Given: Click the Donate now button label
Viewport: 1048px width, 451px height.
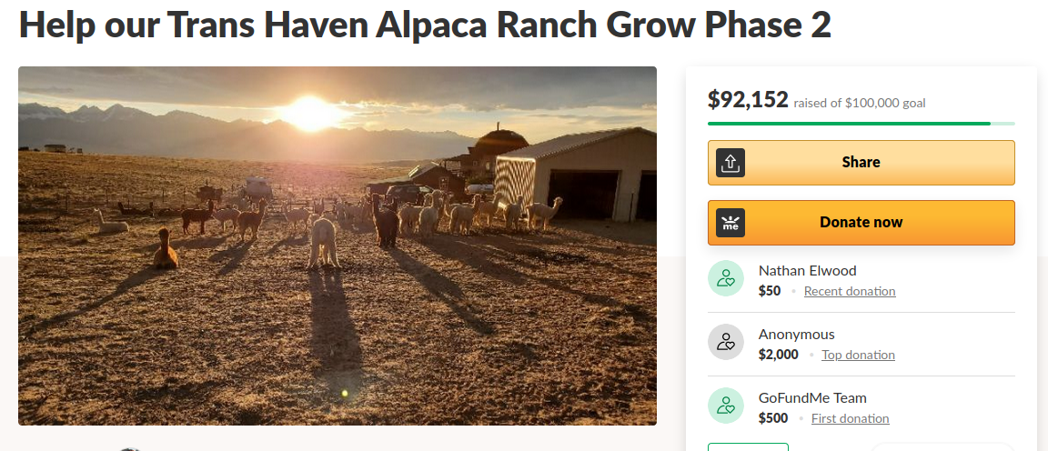Looking at the screenshot, I should [x=861, y=223].
